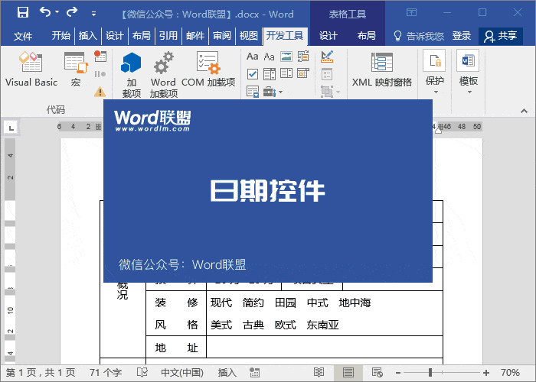Switch to the 视图 tab
The height and width of the screenshot is (382, 536).
pyautogui.click(x=249, y=36)
